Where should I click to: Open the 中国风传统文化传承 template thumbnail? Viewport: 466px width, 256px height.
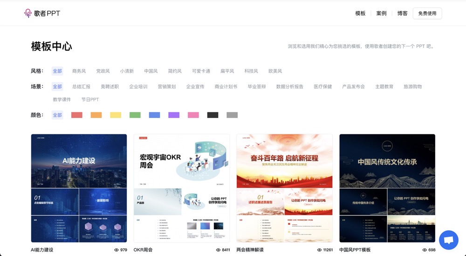click(387, 188)
